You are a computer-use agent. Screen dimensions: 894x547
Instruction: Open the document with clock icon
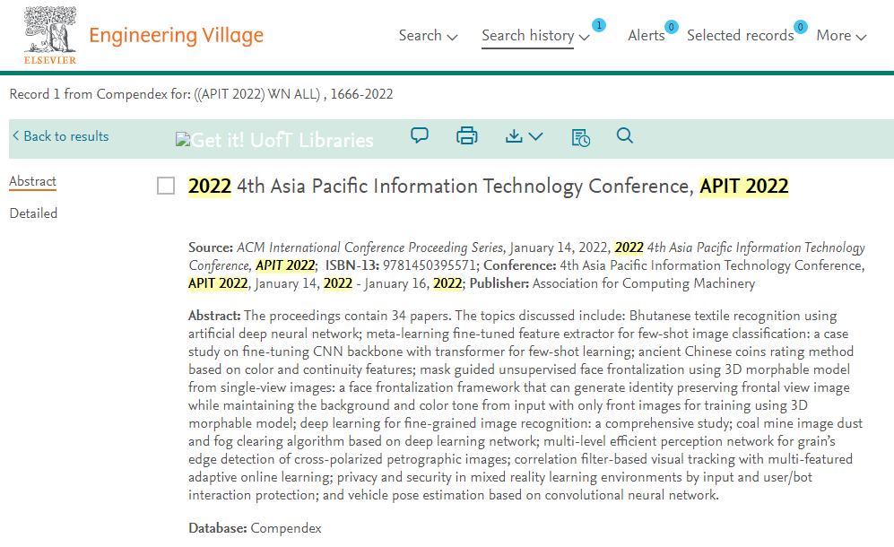pos(580,137)
